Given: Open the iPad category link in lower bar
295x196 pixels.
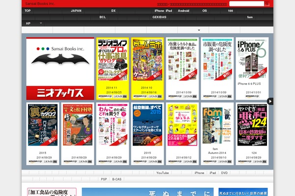Looking at the screenshot, I should [212, 173].
